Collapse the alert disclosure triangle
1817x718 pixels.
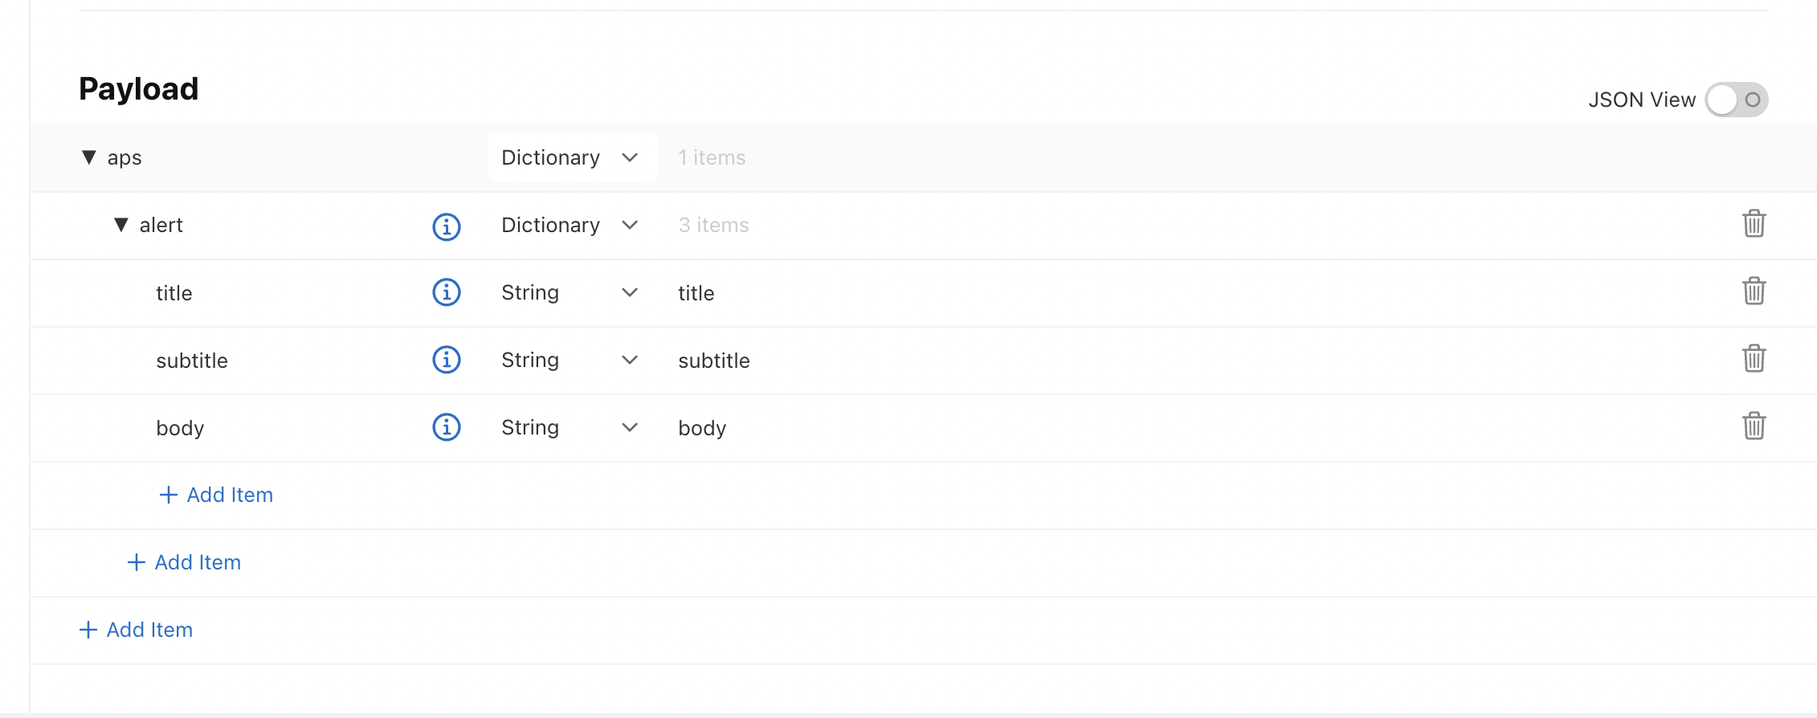(x=121, y=225)
